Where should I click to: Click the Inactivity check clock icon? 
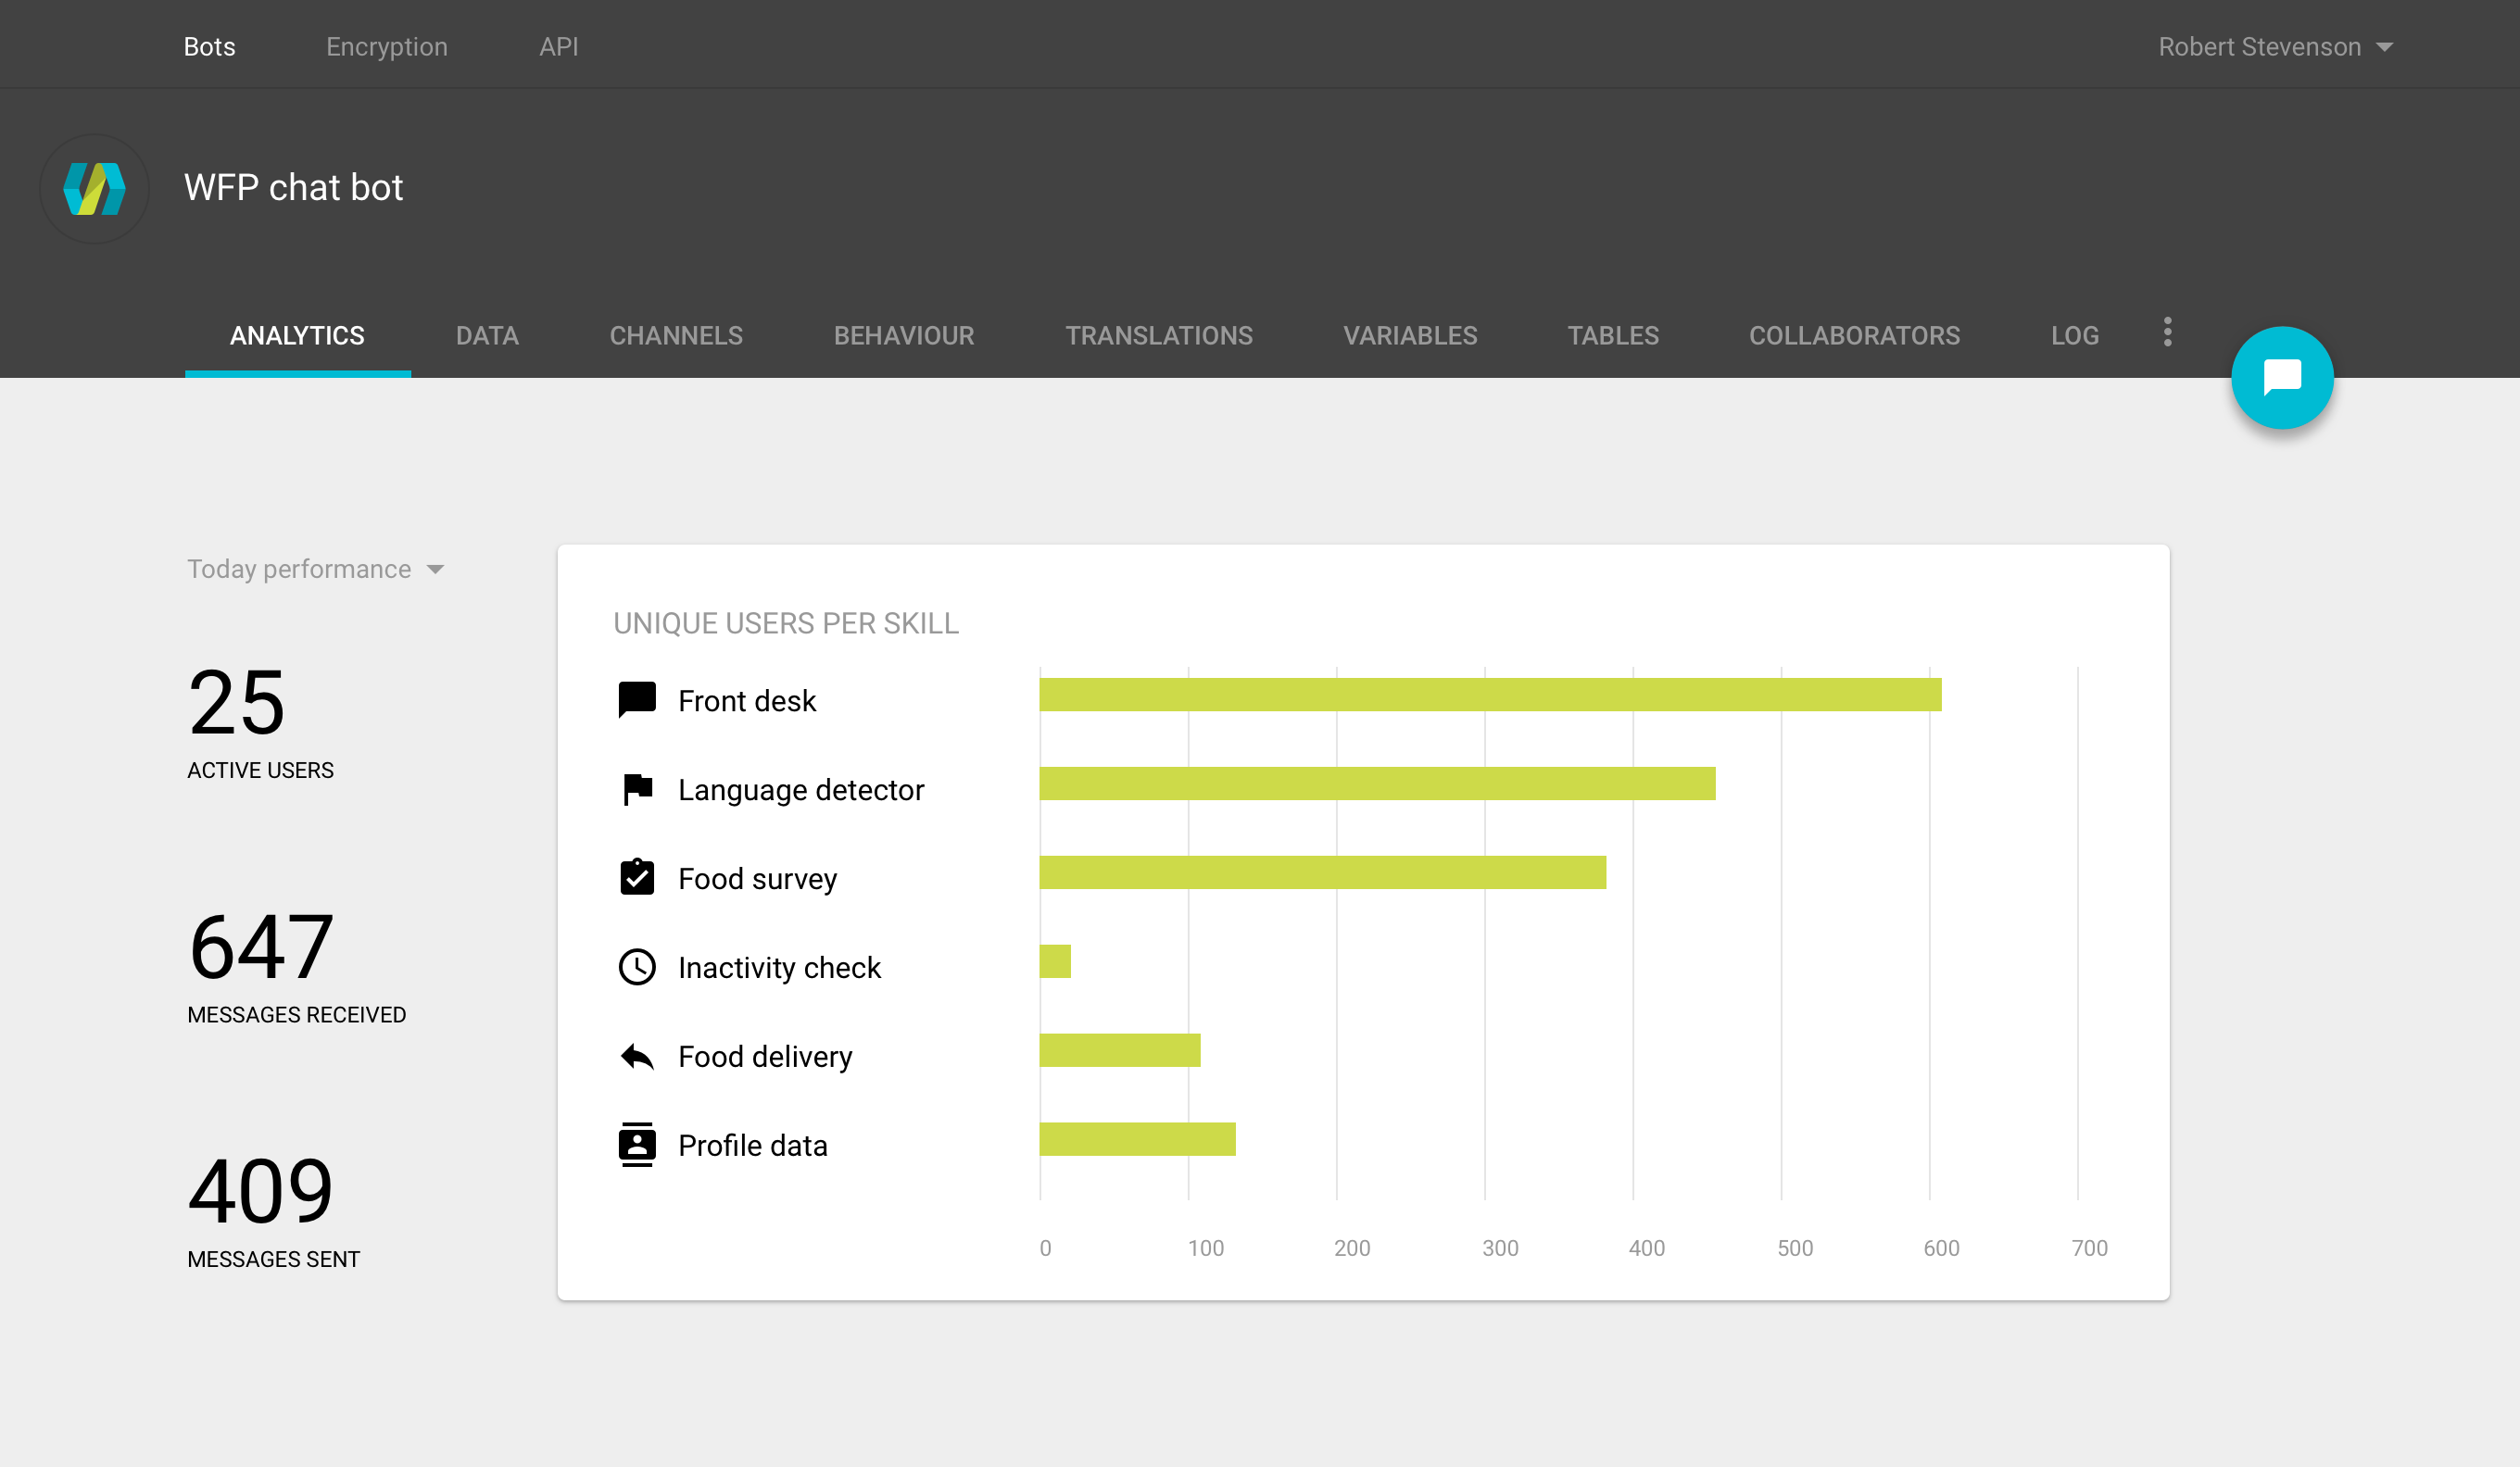point(636,966)
